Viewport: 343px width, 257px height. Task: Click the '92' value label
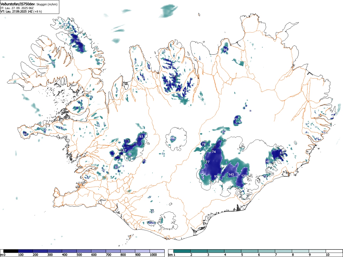point(224,132)
